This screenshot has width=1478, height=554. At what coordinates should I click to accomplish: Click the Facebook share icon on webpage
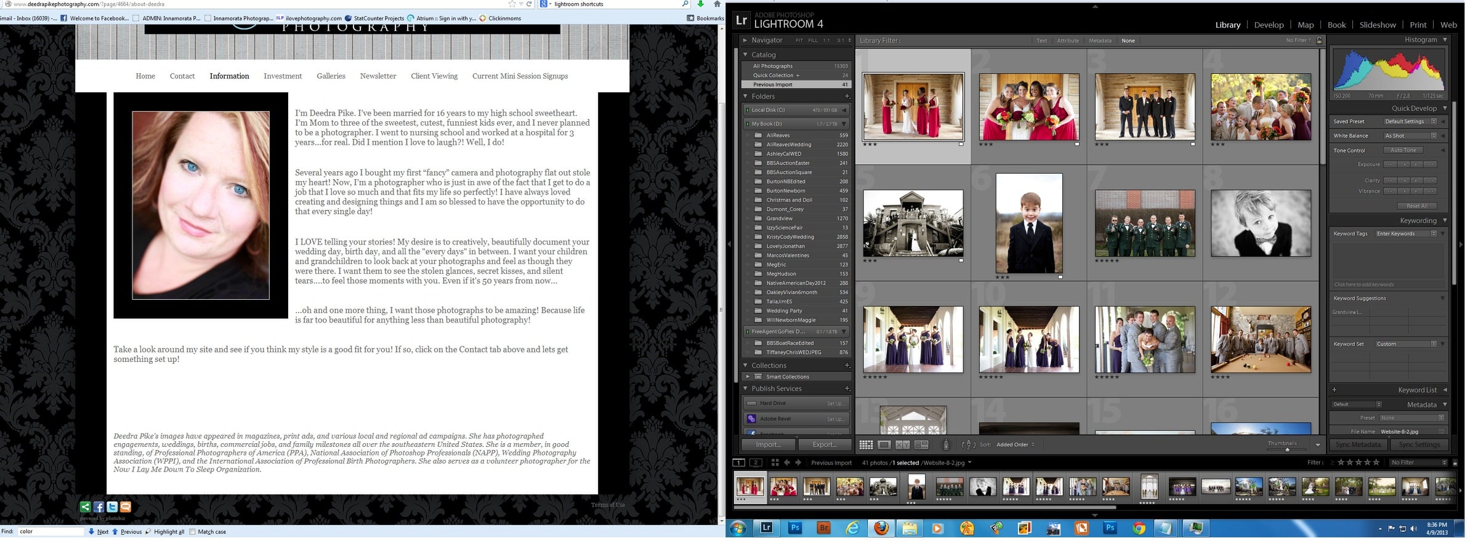pos(99,507)
